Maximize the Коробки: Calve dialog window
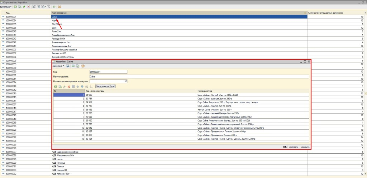Screen dimensions: 367x178 pyautogui.click(x=305, y=61)
